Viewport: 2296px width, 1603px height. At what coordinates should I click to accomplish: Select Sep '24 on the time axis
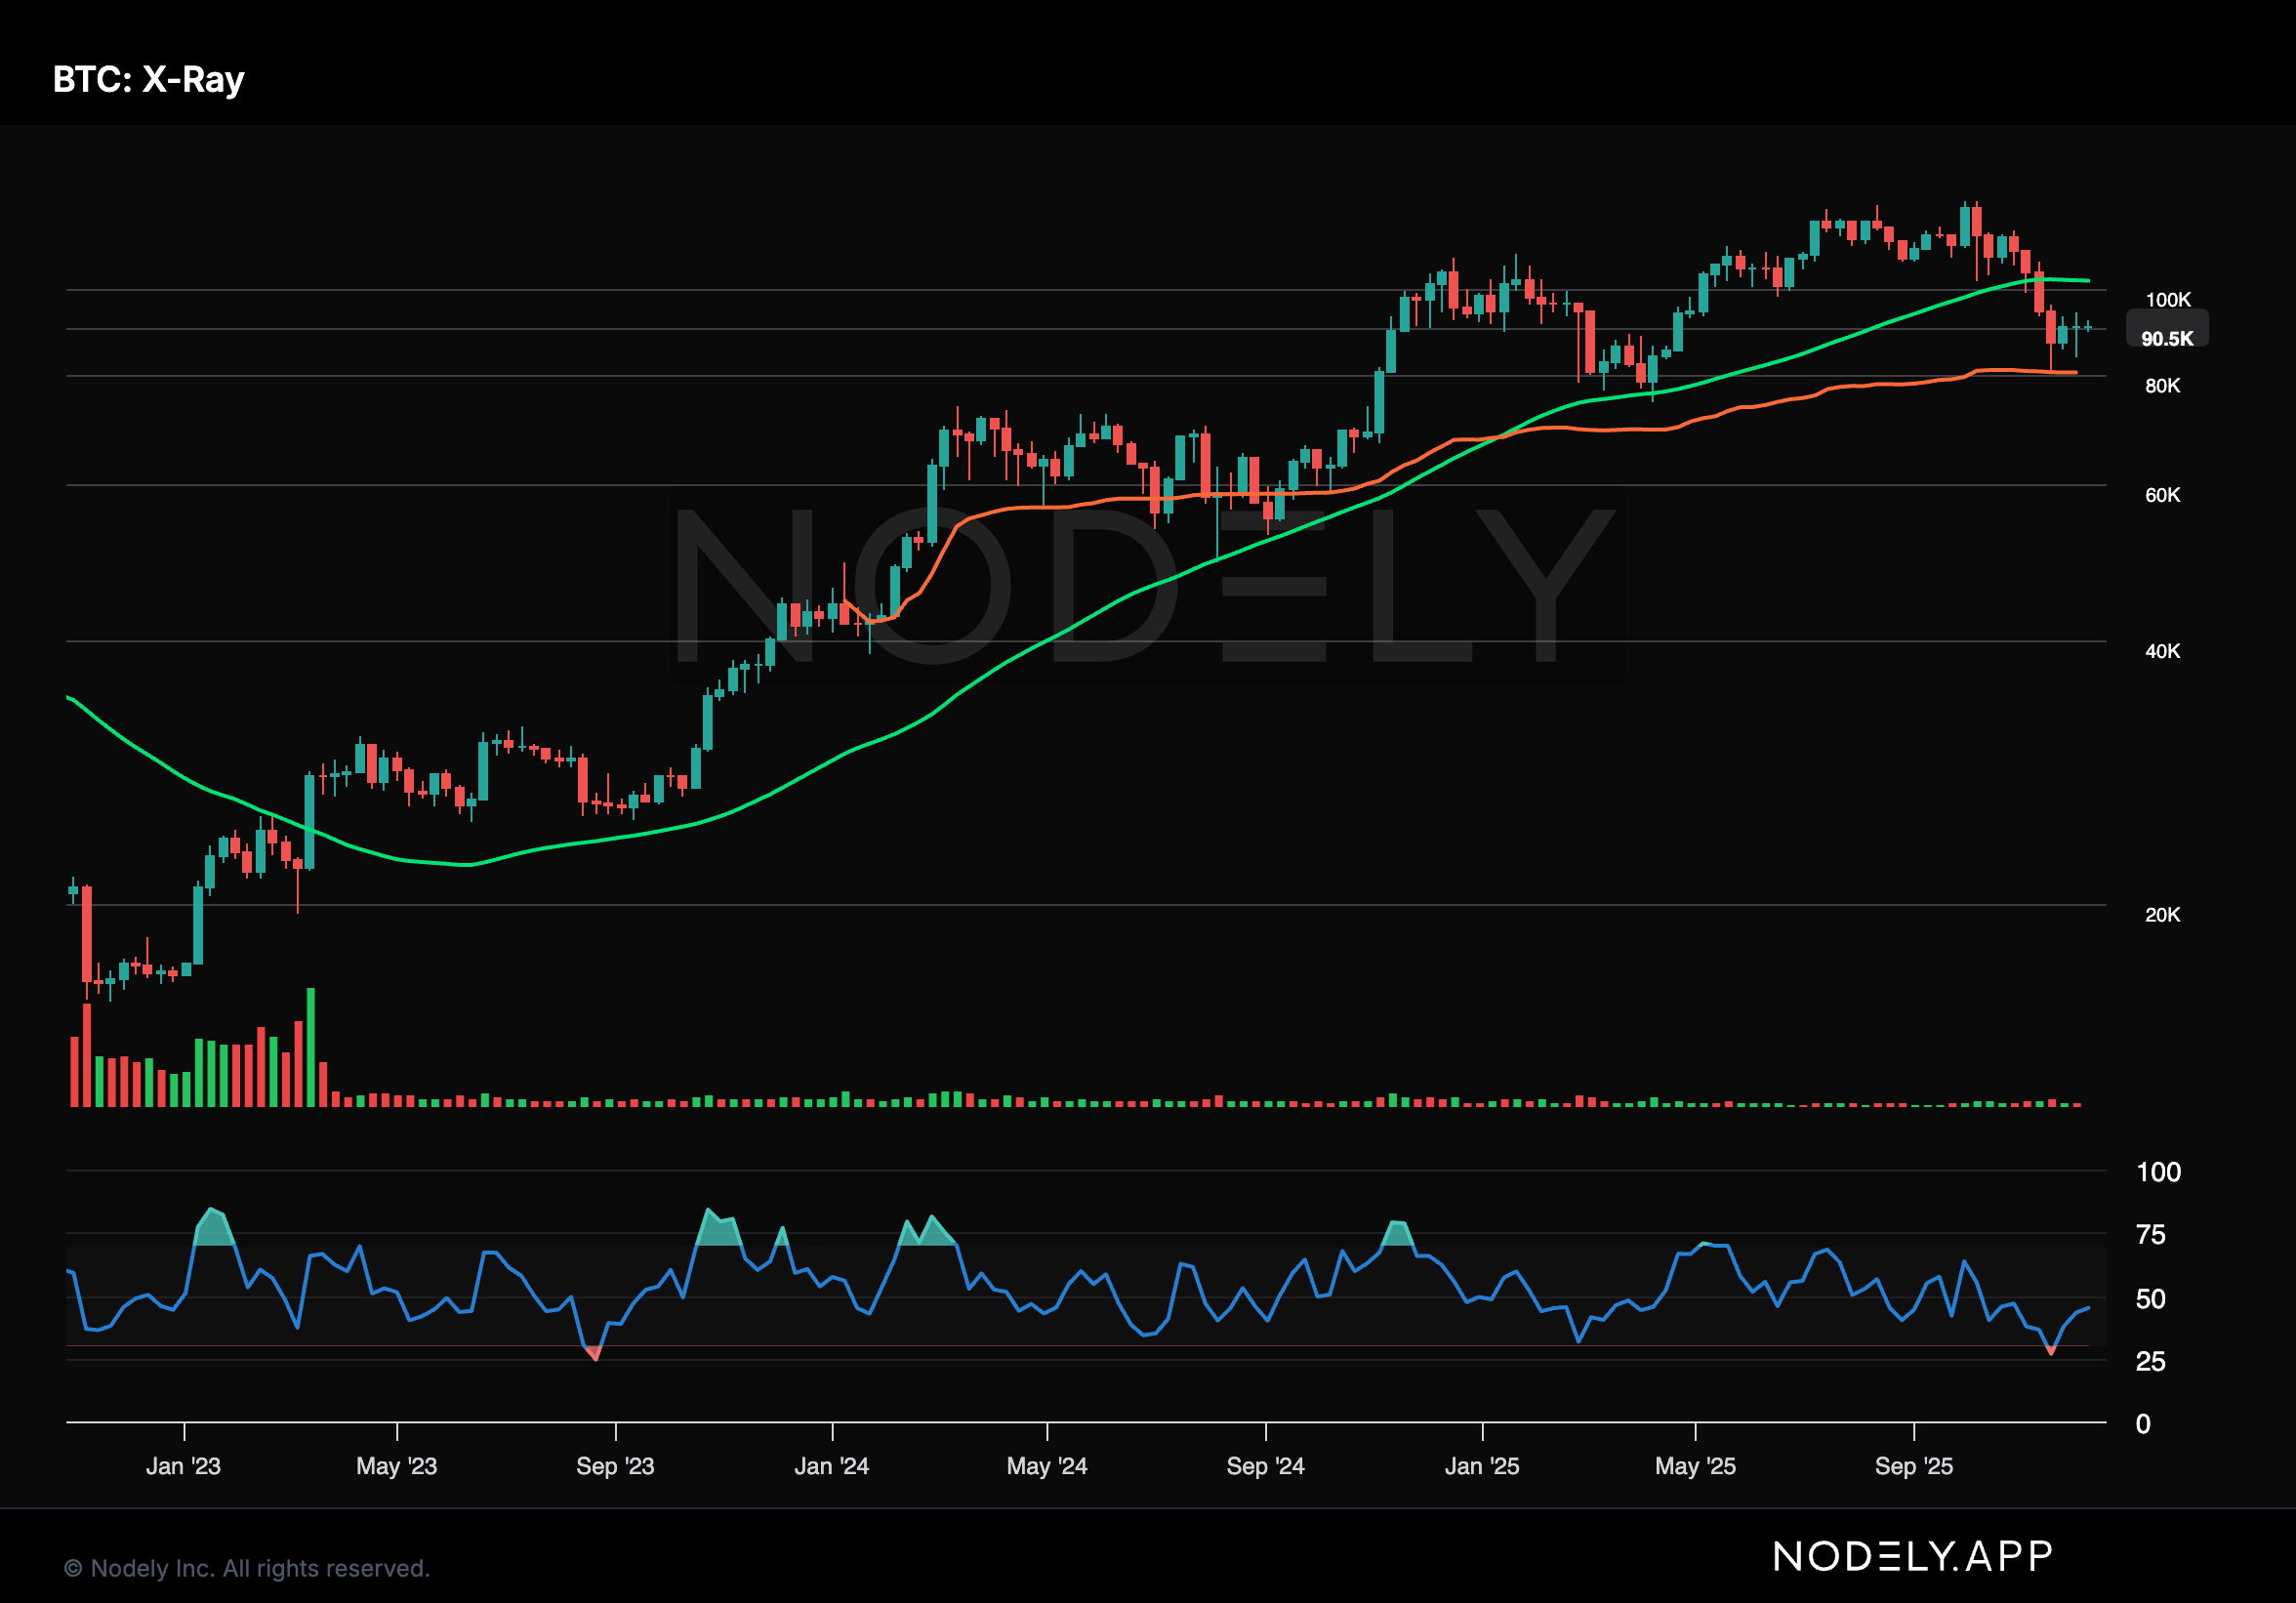click(1266, 1466)
